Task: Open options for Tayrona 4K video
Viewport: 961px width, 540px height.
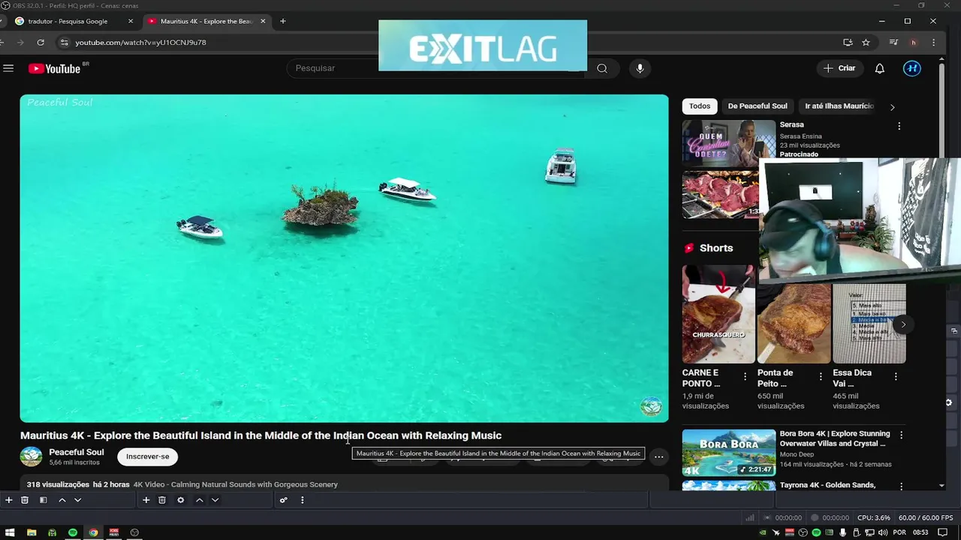Action: pos(902,487)
